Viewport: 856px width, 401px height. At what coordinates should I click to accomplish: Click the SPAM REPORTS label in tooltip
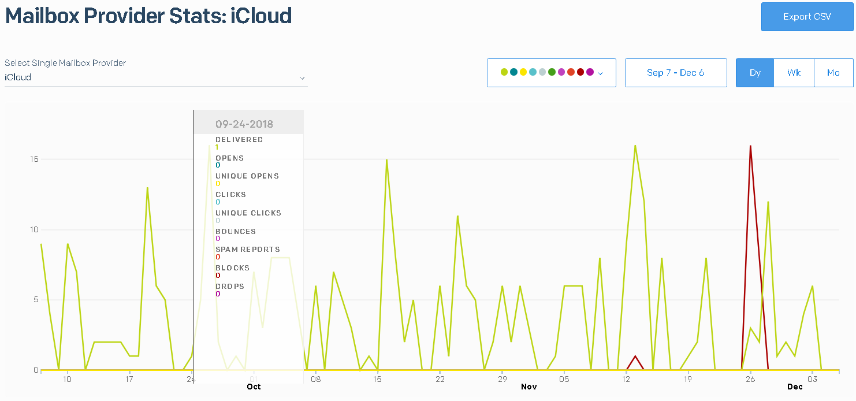[x=247, y=250]
